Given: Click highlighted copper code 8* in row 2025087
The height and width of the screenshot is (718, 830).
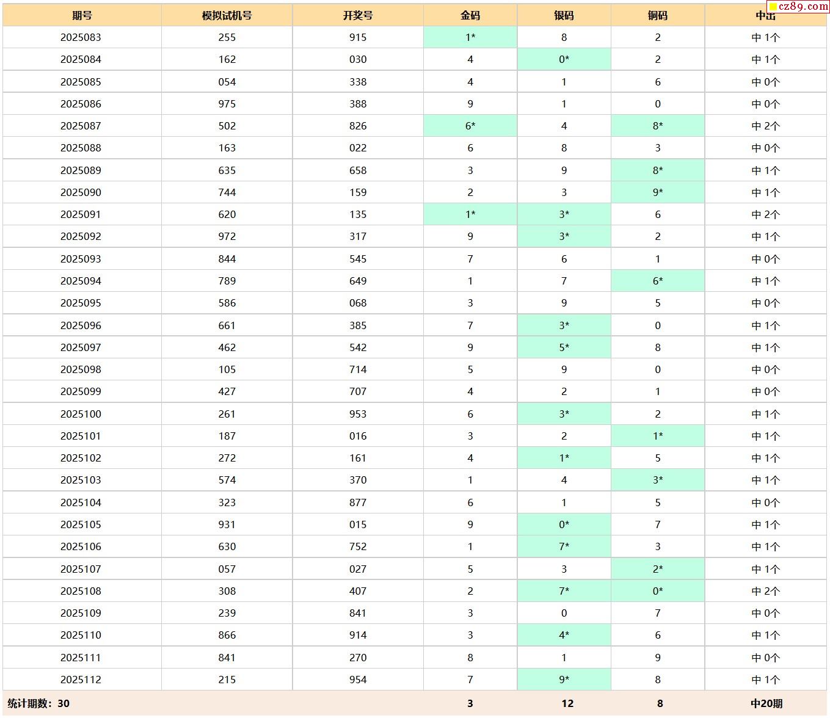Looking at the screenshot, I should click(x=658, y=126).
